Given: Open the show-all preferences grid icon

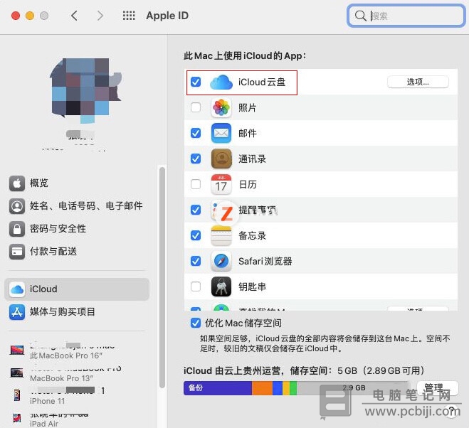Looking at the screenshot, I should (129, 16).
